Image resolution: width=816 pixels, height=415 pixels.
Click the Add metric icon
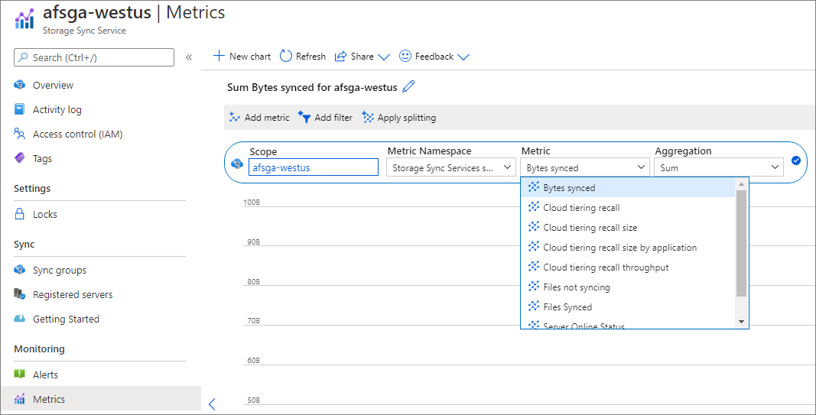coord(235,118)
